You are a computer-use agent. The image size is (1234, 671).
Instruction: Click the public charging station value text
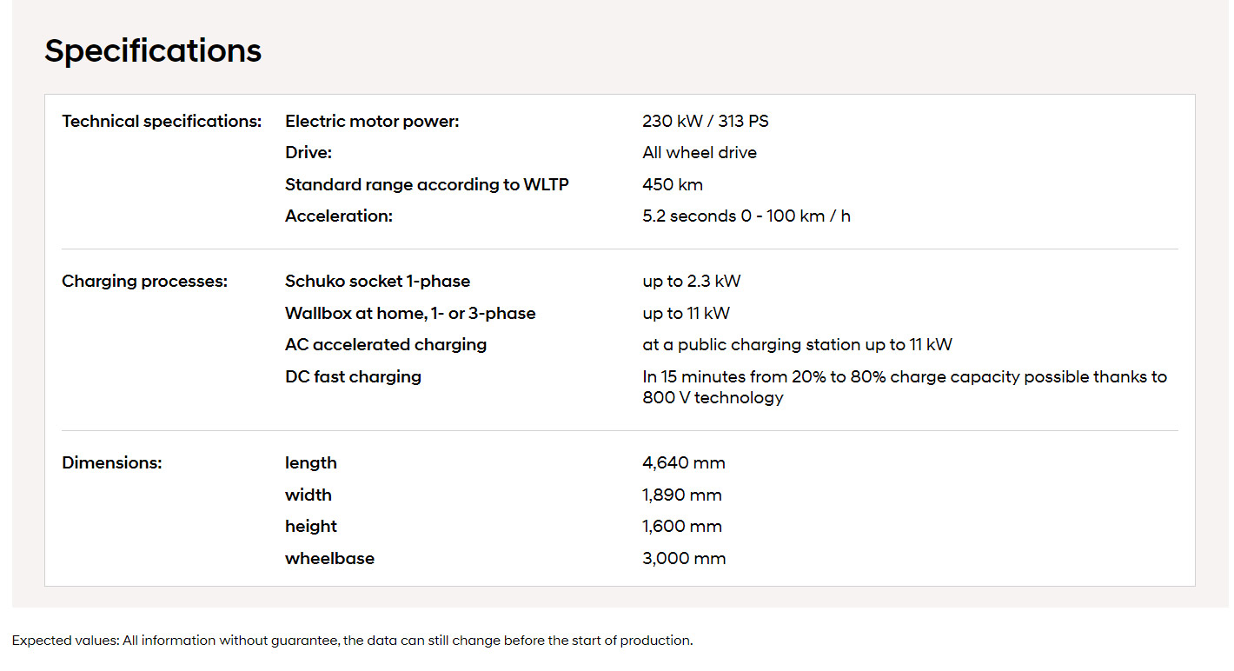tap(797, 345)
